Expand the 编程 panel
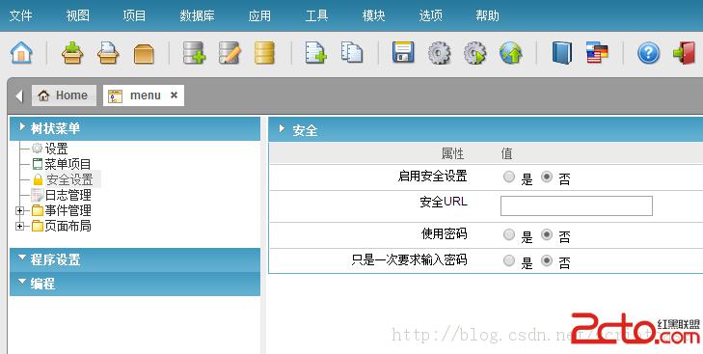The width and height of the screenshot is (703, 354). (135, 284)
